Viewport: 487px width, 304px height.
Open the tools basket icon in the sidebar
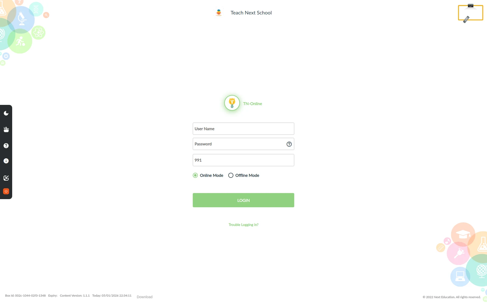click(6, 130)
